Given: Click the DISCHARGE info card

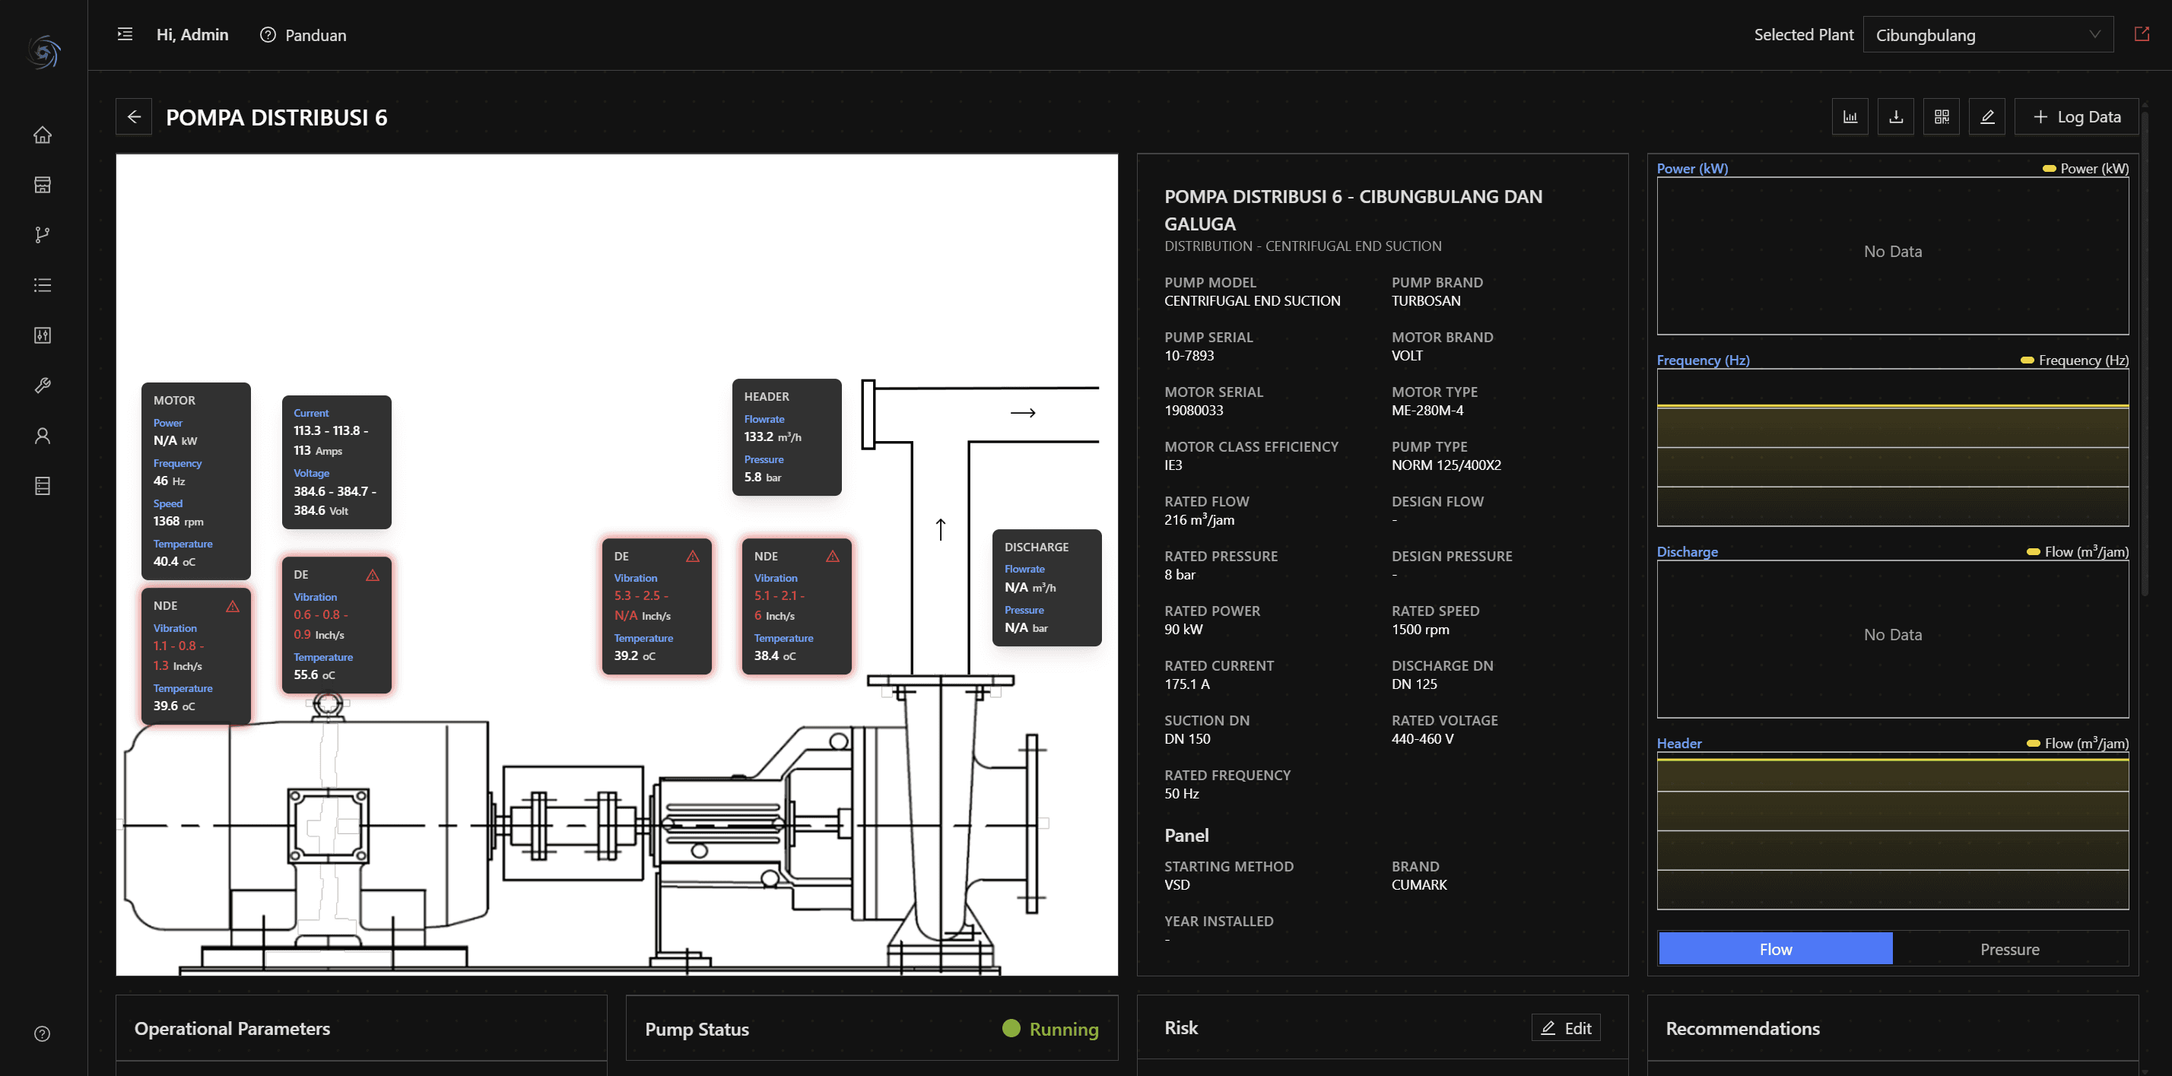Looking at the screenshot, I should (x=1046, y=588).
